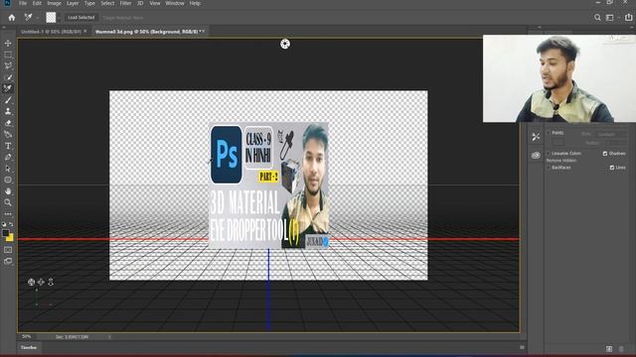Click the 3D light widget above canvas
636x357 pixels.
pos(285,44)
